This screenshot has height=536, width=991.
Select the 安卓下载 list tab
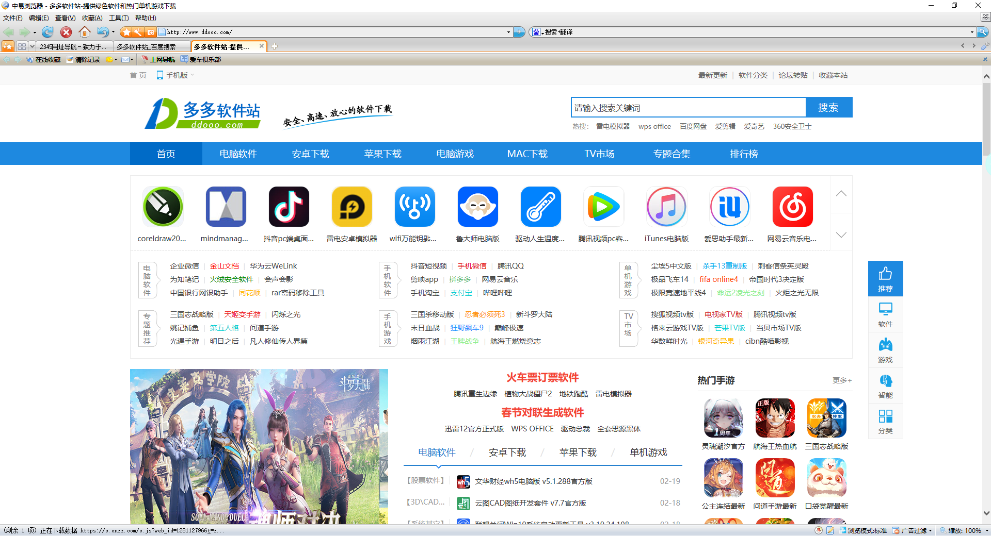click(507, 452)
